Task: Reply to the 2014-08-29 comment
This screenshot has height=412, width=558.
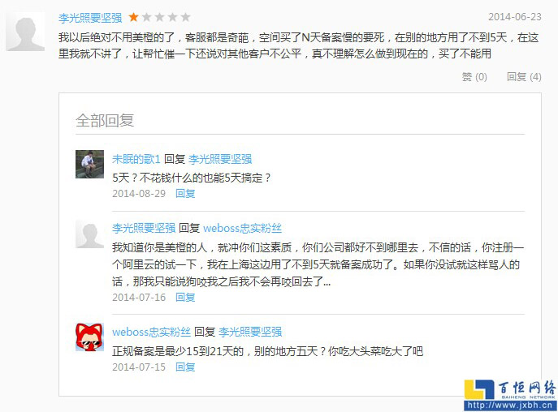Action: click(185, 193)
